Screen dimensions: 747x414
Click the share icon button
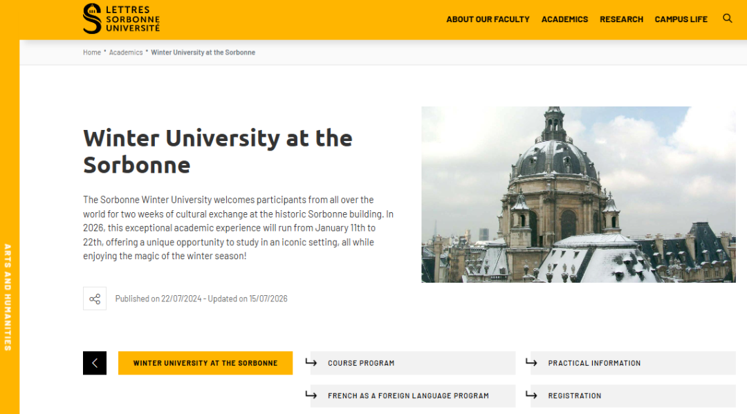[x=95, y=299]
